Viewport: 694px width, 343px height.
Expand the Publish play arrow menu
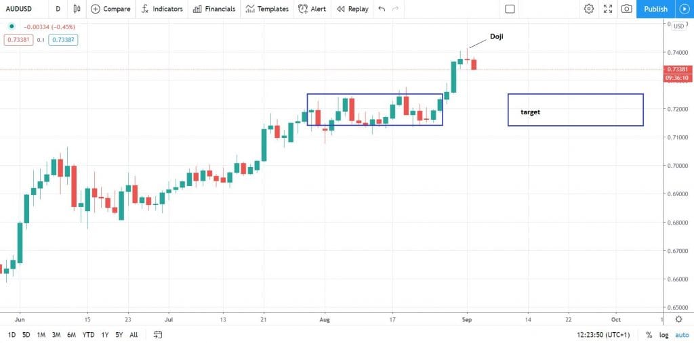[x=682, y=8]
